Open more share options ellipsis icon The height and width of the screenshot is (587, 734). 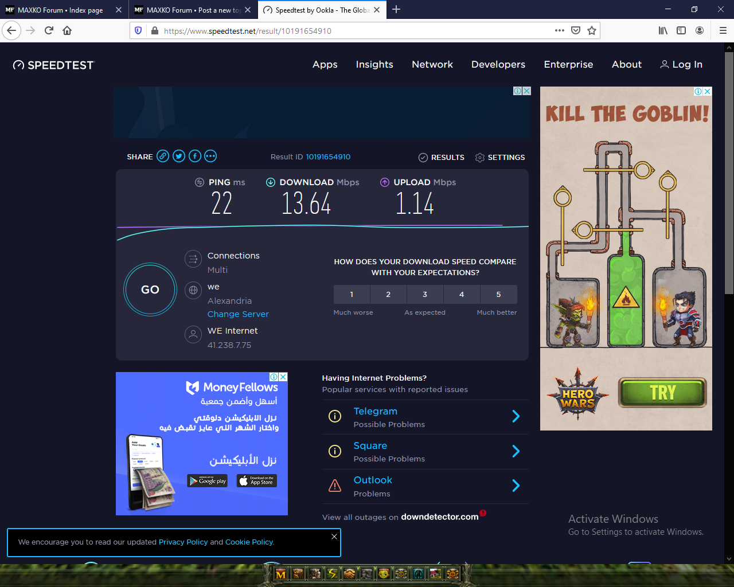click(x=210, y=156)
